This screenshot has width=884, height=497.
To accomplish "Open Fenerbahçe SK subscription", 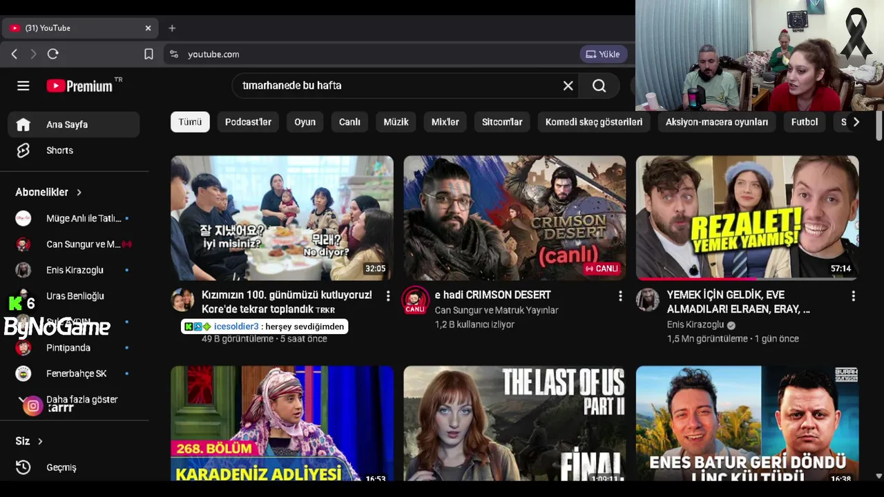I will [74, 373].
